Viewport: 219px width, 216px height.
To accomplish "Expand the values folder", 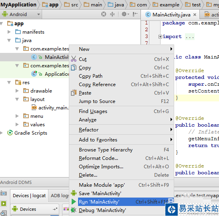I will (17, 124).
